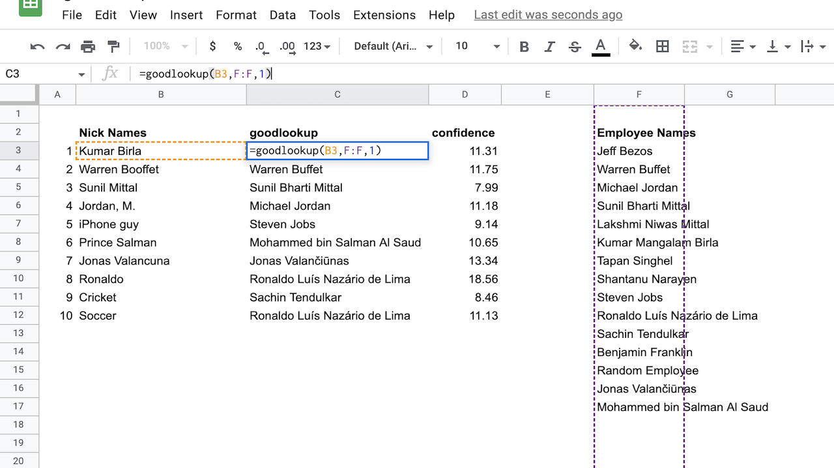Image resolution: width=834 pixels, height=468 pixels.
Task: Open the 123 number format dropdown
Action: click(x=317, y=46)
